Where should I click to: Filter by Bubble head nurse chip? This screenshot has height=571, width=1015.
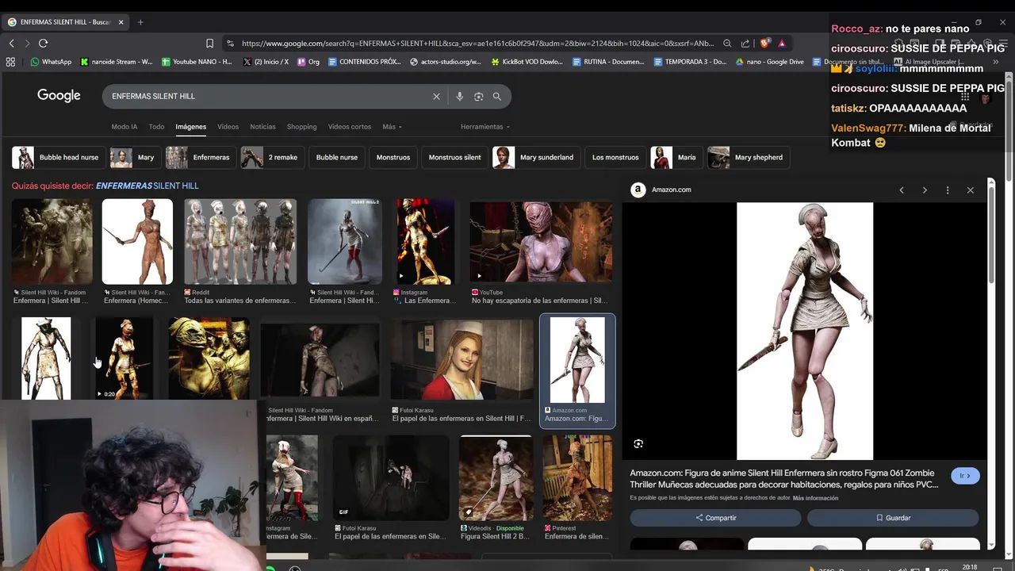point(57,157)
